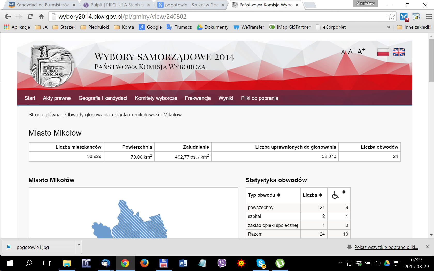Image resolution: width=434 pixels, height=271 pixels.
Task: Show hidden system tray icons
Action: click(x=340, y=263)
